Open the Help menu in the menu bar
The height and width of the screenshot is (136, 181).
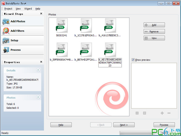[x=38, y=9]
